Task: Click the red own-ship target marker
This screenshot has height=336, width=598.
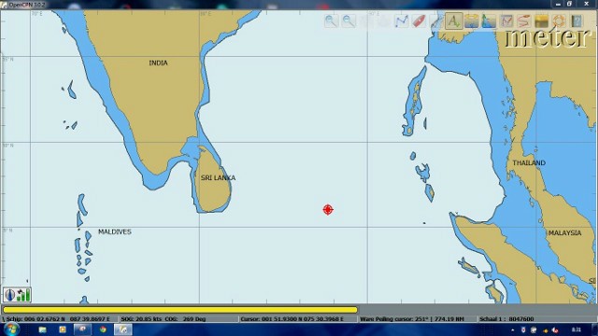Action: click(328, 209)
